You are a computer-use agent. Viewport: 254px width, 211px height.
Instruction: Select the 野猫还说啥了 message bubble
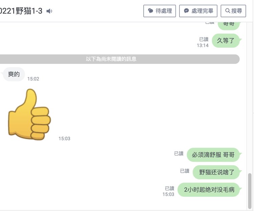(216, 172)
